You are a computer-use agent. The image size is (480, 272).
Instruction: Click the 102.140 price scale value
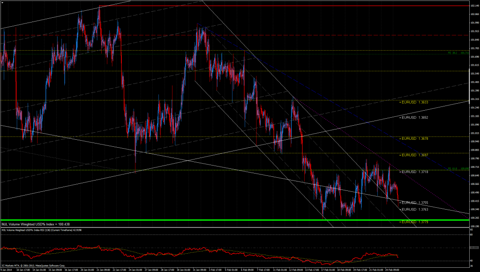pos(475,6)
